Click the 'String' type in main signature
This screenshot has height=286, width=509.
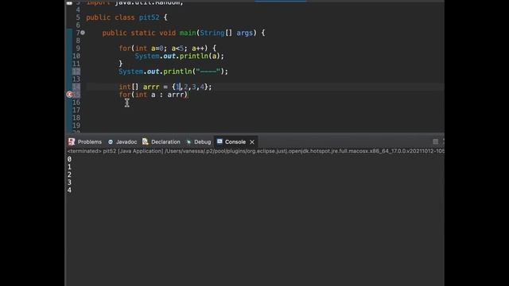[x=212, y=33]
